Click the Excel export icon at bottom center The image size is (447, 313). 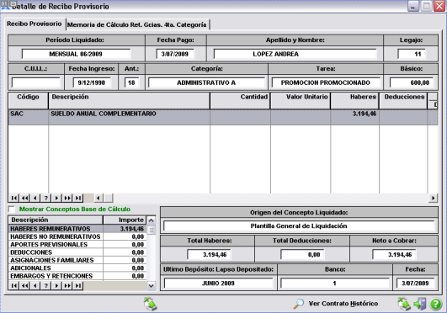tap(150, 304)
